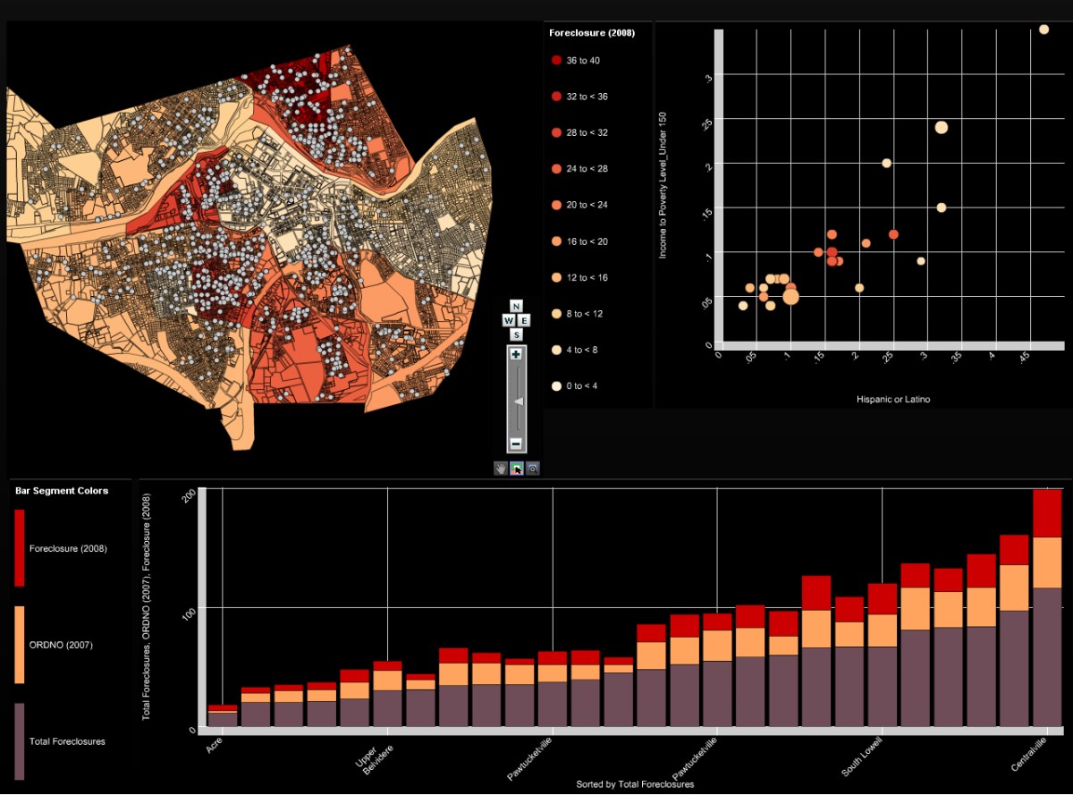Click the ORDNO (2007) bar color swatch

pos(20,645)
